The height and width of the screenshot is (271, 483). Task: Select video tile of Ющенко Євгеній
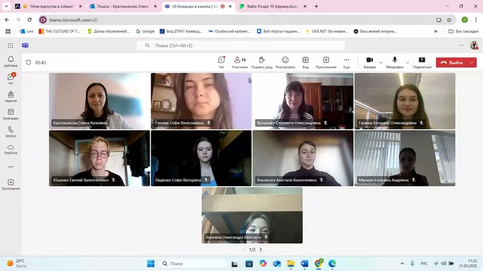coord(100,158)
